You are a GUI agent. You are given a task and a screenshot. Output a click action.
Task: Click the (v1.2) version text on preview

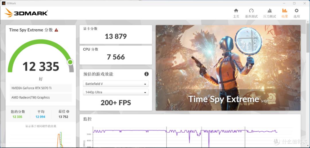coord(264,101)
